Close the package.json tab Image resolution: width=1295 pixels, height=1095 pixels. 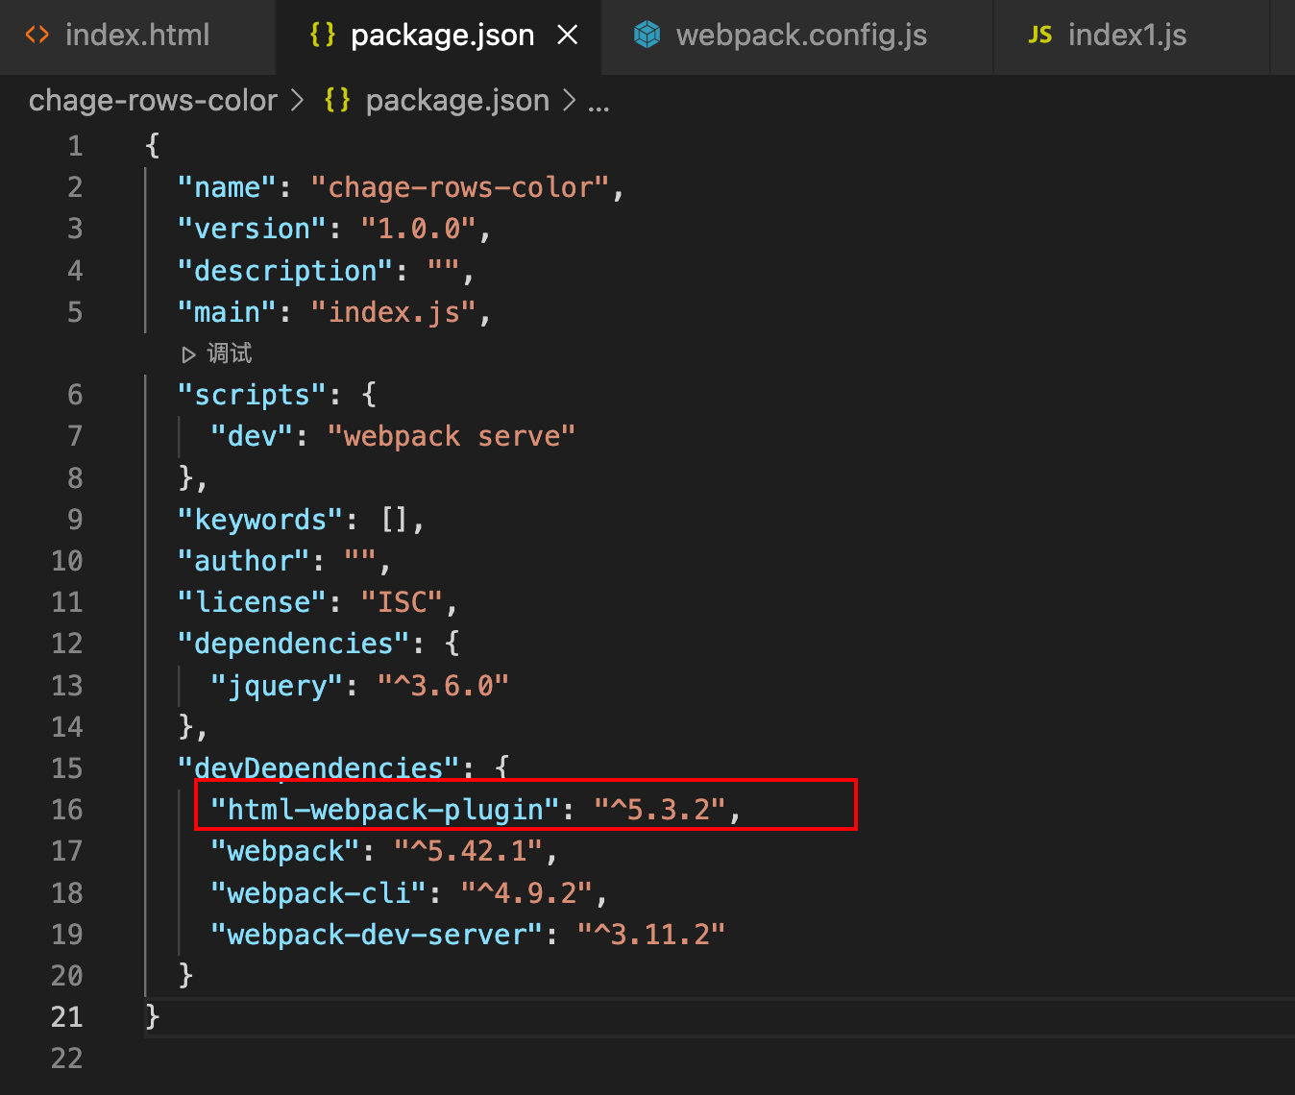click(568, 35)
